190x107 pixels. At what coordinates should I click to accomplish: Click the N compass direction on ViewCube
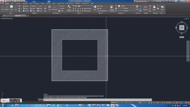click(x=182, y=22)
